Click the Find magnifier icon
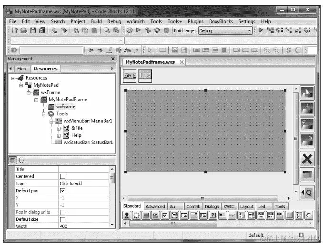This screenshot has width=323, height=245. tap(107, 30)
